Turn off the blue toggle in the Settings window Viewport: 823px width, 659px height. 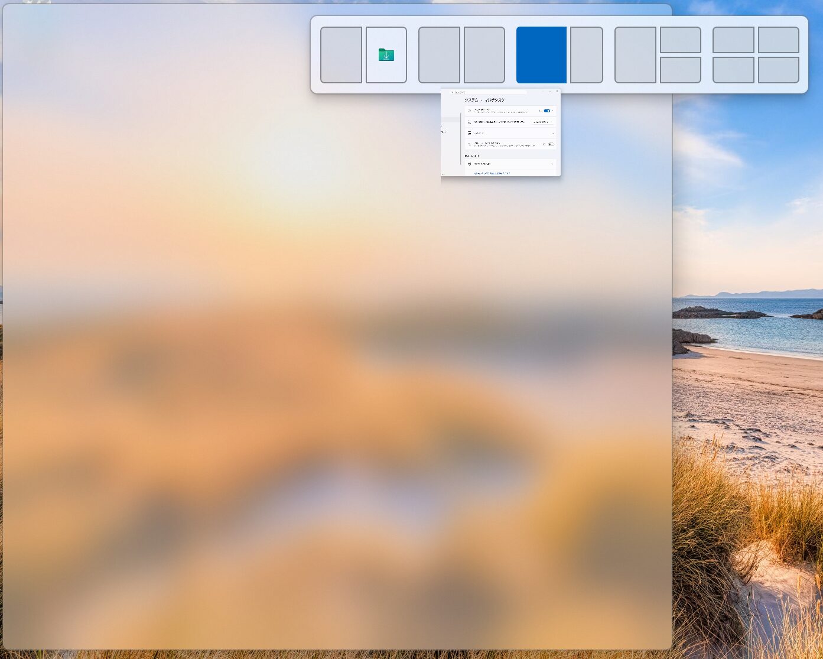coord(547,111)
